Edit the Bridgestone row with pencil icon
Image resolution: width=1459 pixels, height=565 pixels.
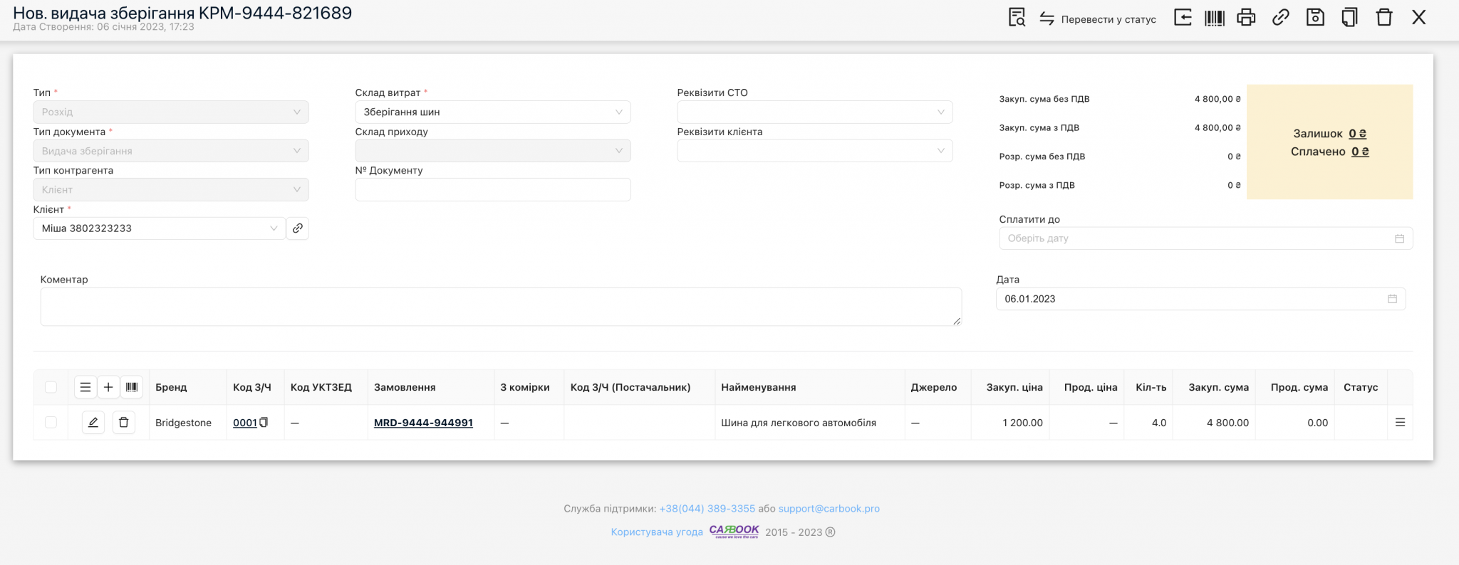pos(93,423)
